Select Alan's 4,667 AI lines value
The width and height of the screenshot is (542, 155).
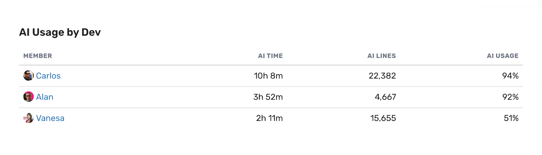(x=385, y=97)
